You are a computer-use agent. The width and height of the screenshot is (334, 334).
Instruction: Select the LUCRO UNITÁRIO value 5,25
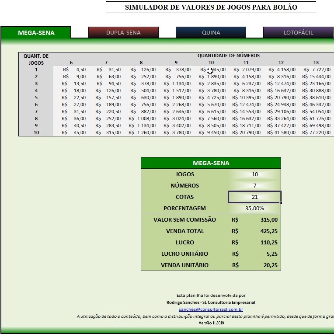point(254,254)
